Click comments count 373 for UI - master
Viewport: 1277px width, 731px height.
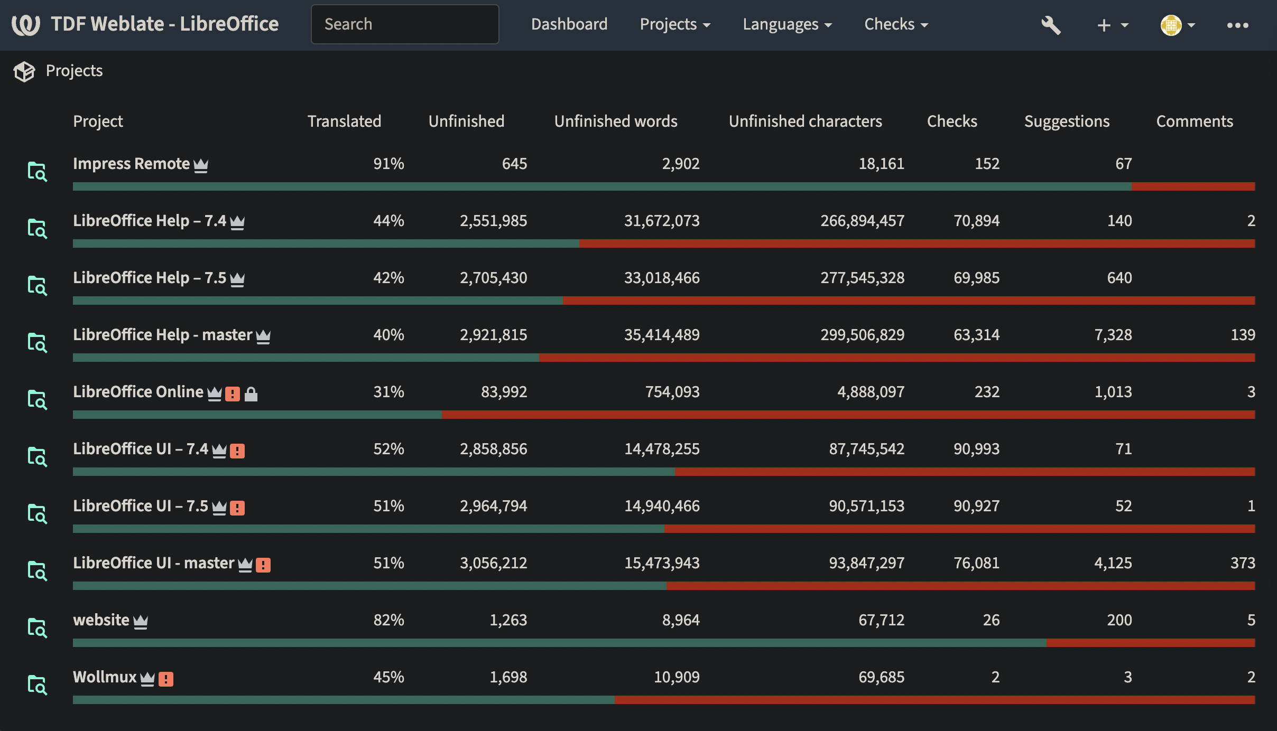1243,563
